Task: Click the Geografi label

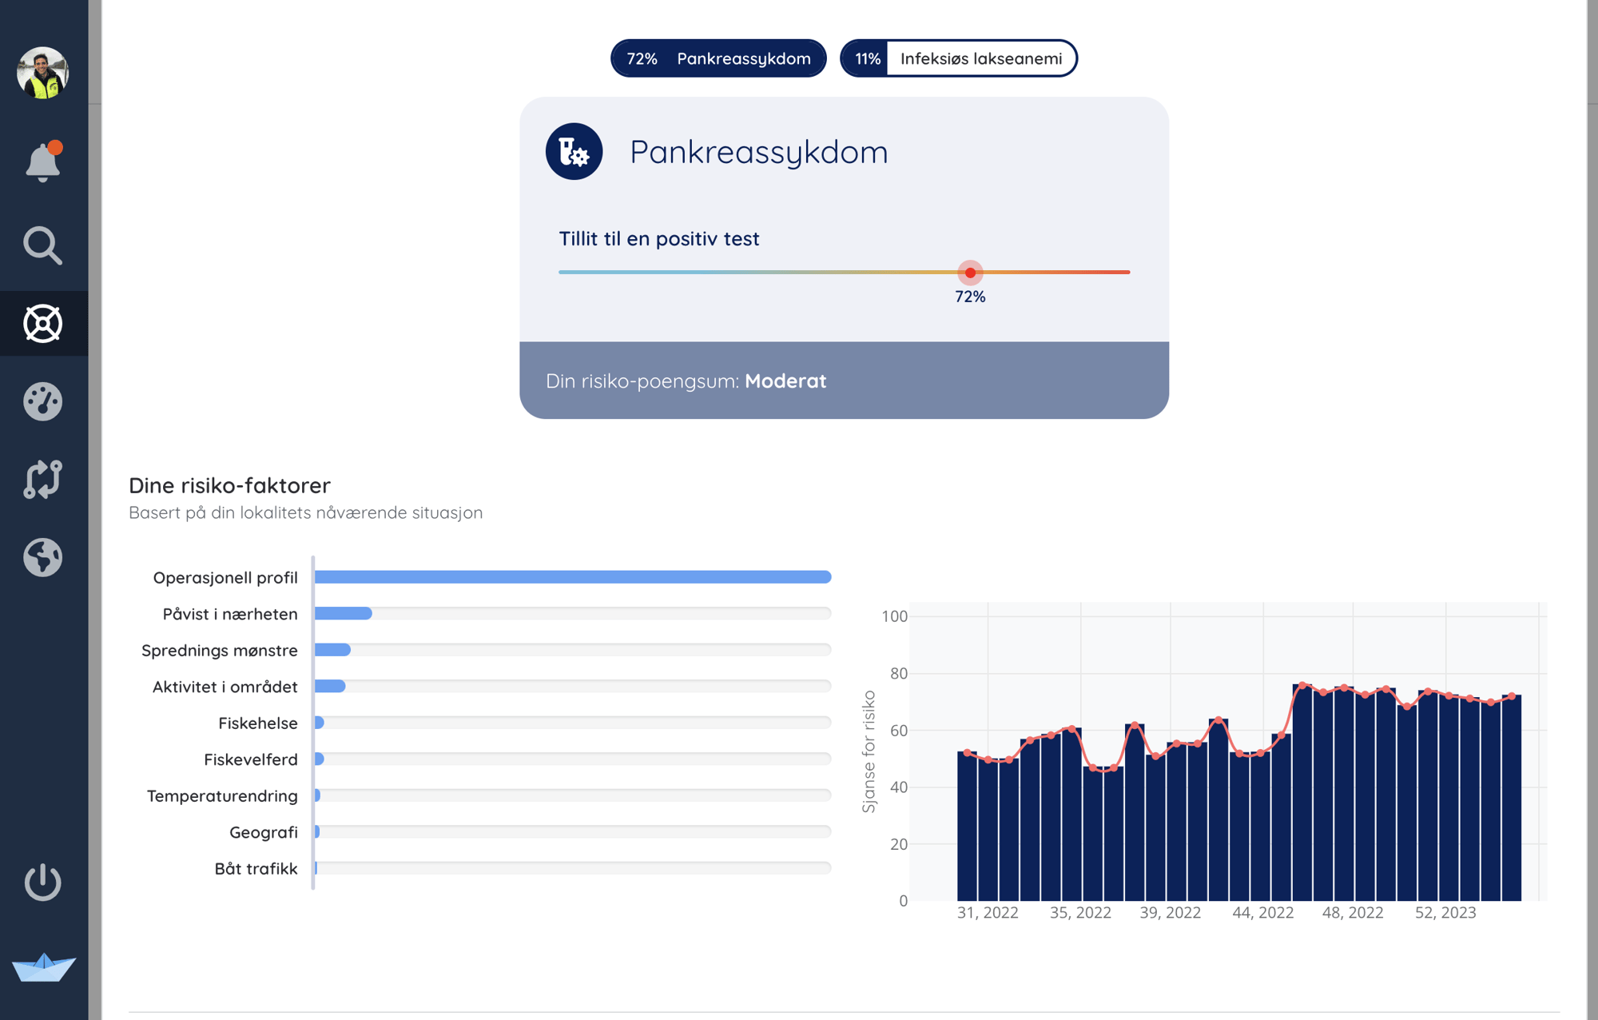Action: pyautogui.click(x=264, y=832)
